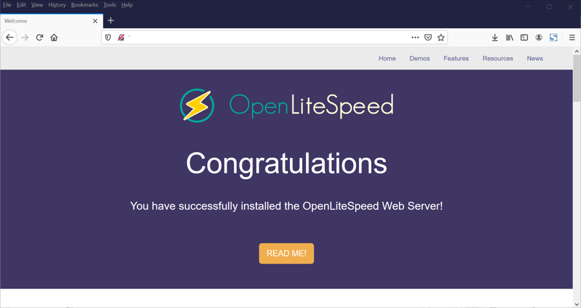The width and height of the screenshot is (581, 308).
Task: Open the Bookmarks menu
Action: pyautogui.click(x=85, y=5)
